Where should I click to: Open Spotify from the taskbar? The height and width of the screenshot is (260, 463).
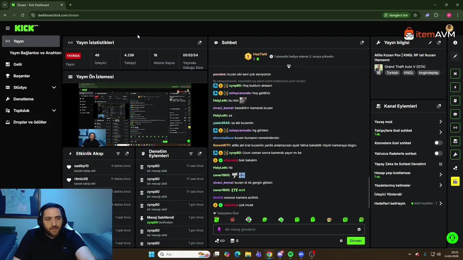[290, 254]
